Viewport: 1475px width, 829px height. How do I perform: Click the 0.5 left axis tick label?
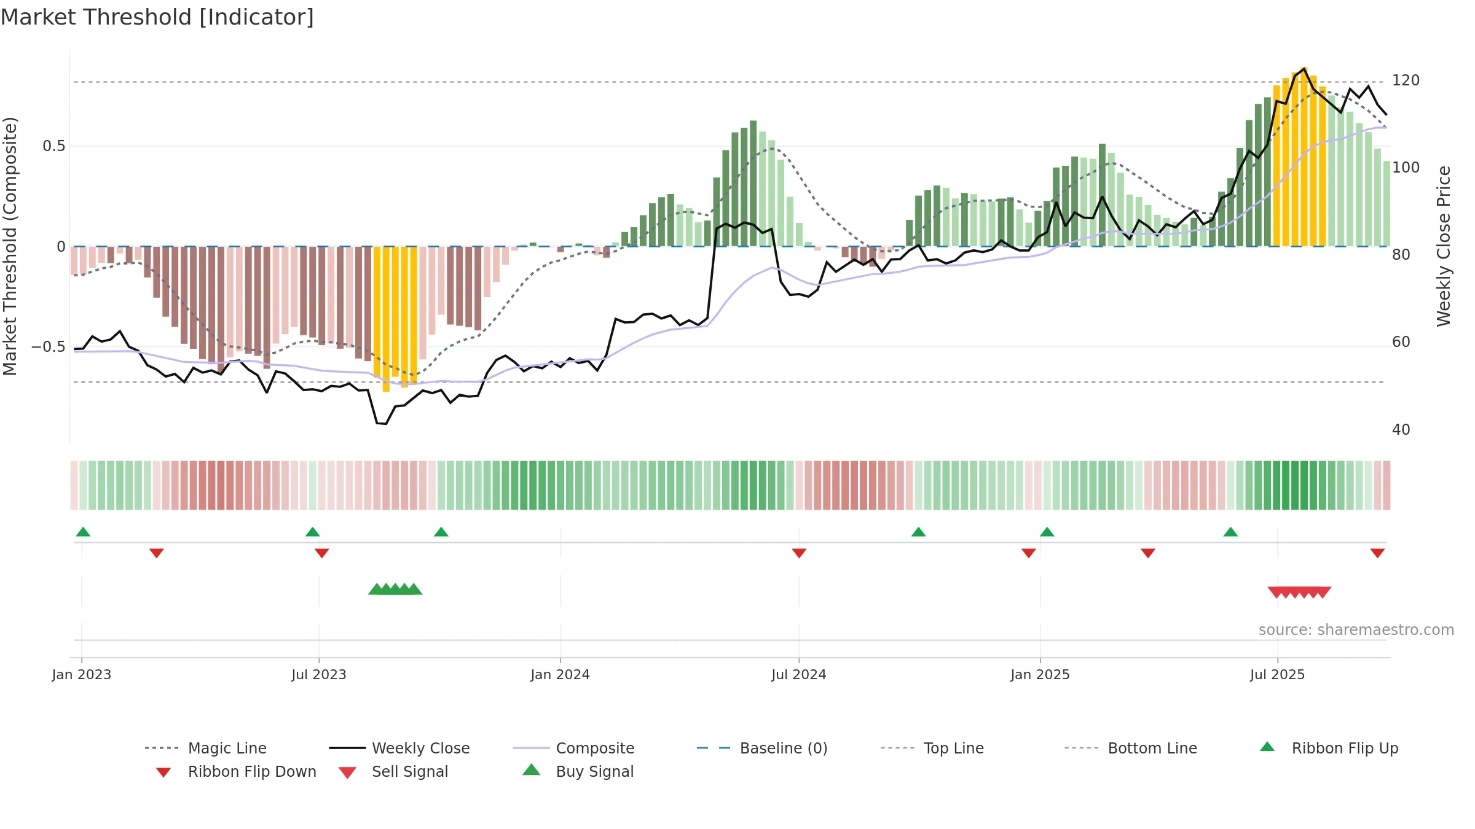coord(54,146)
